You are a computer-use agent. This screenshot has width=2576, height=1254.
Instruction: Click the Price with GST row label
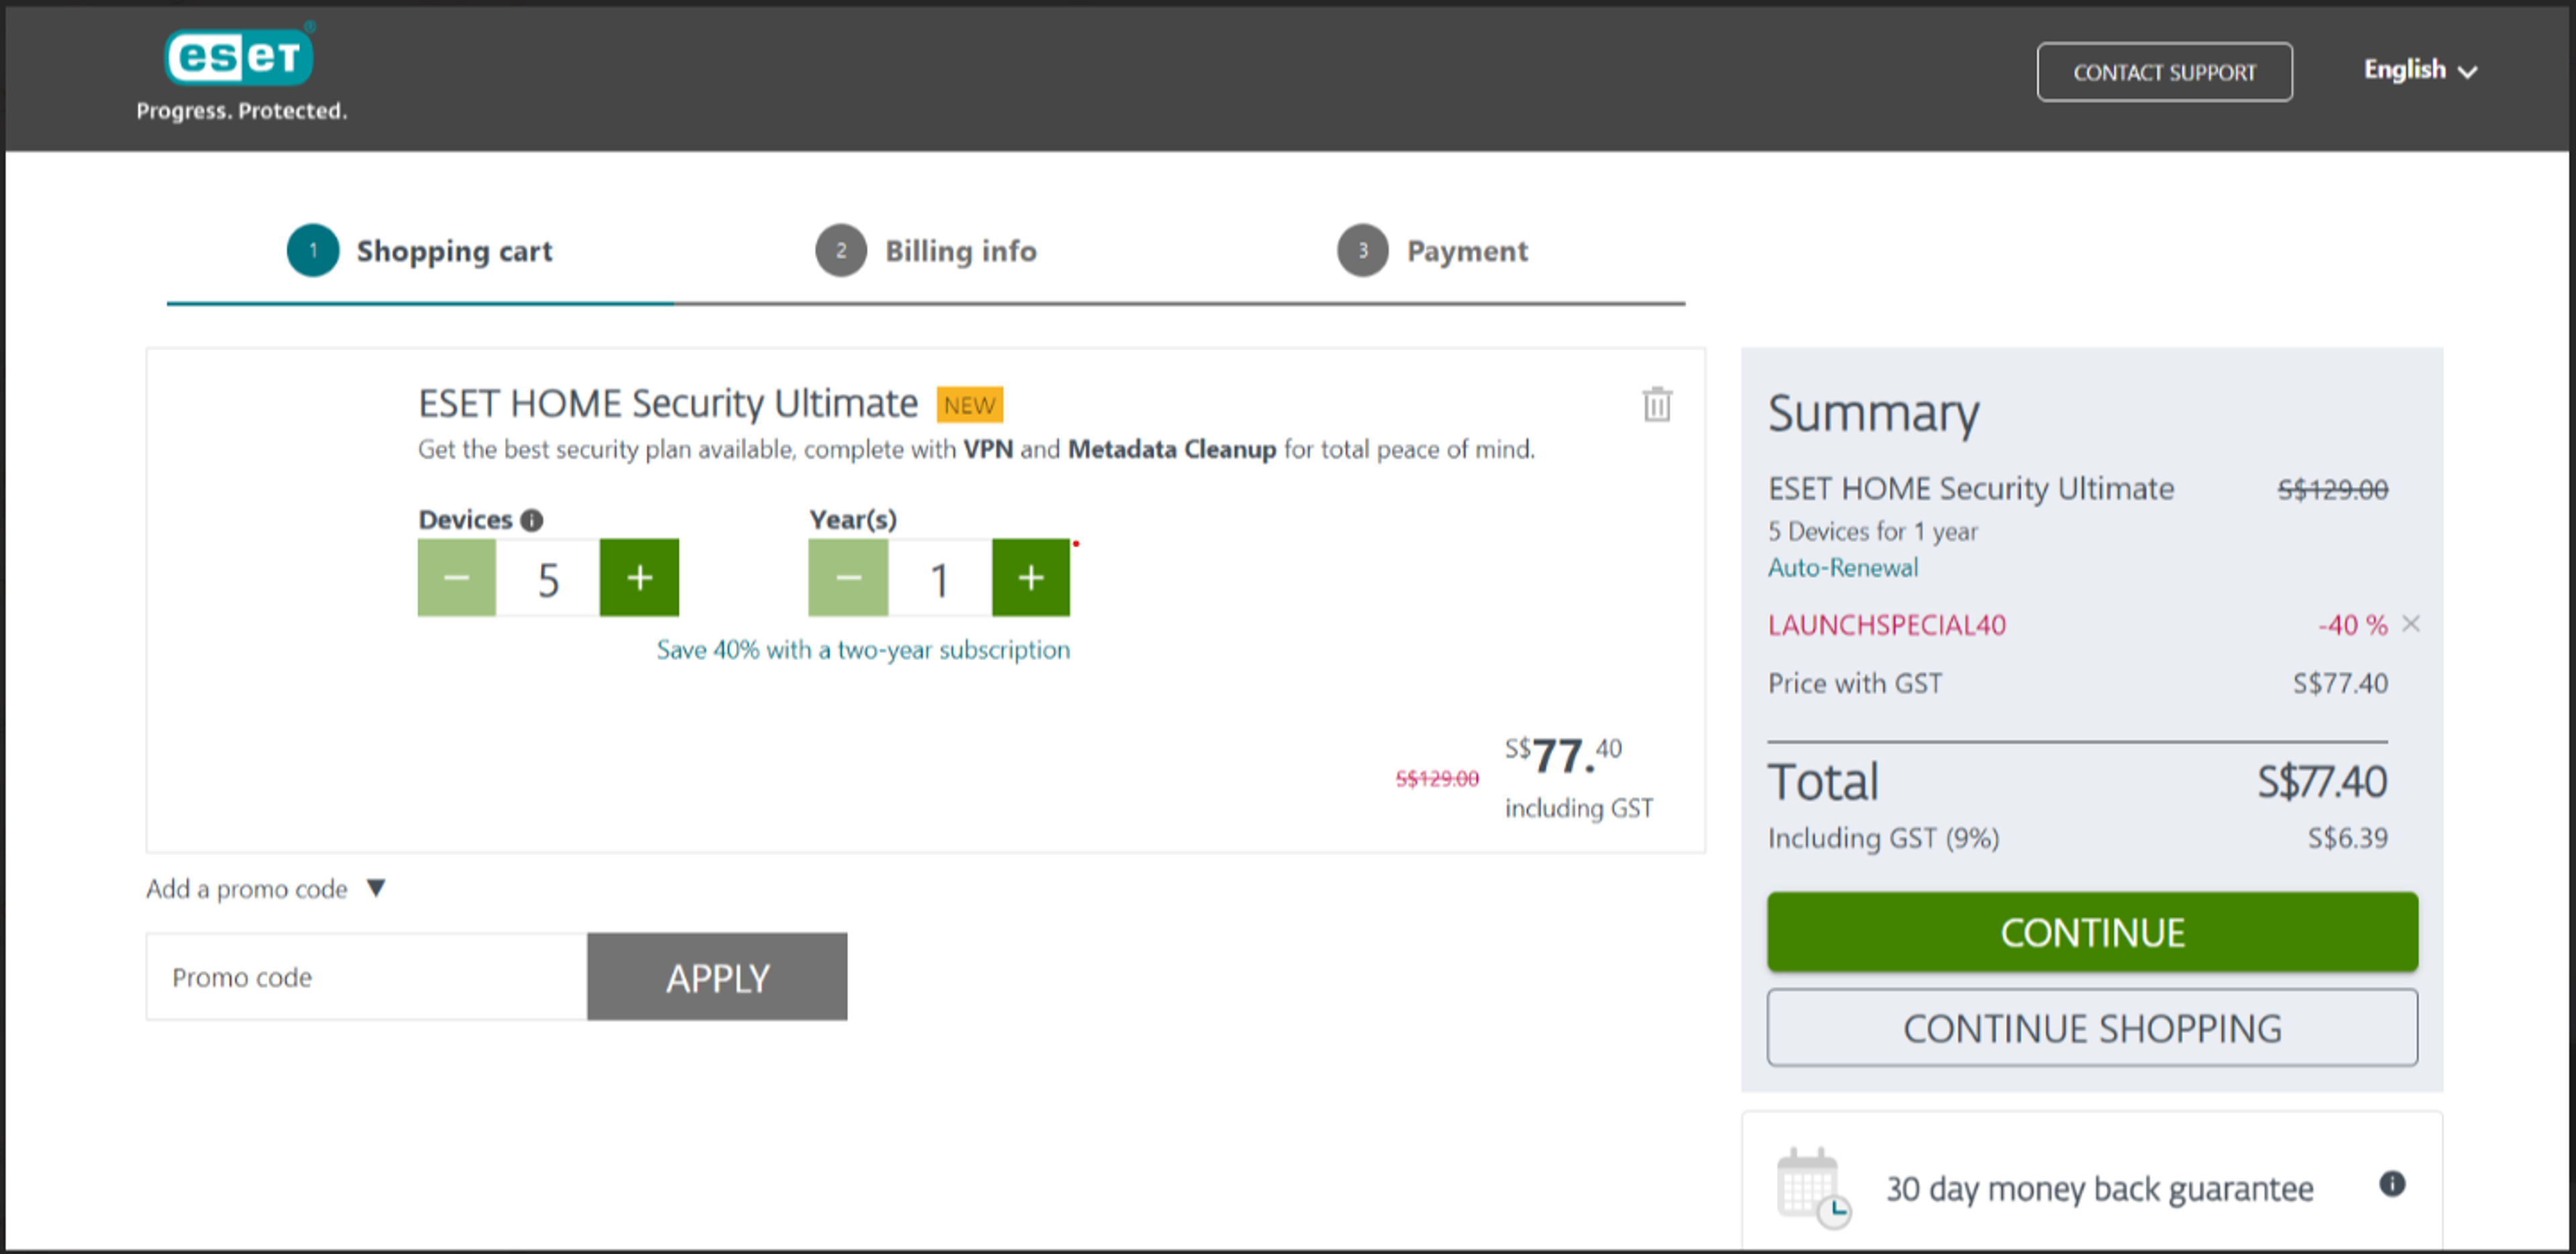point(1855,684)
